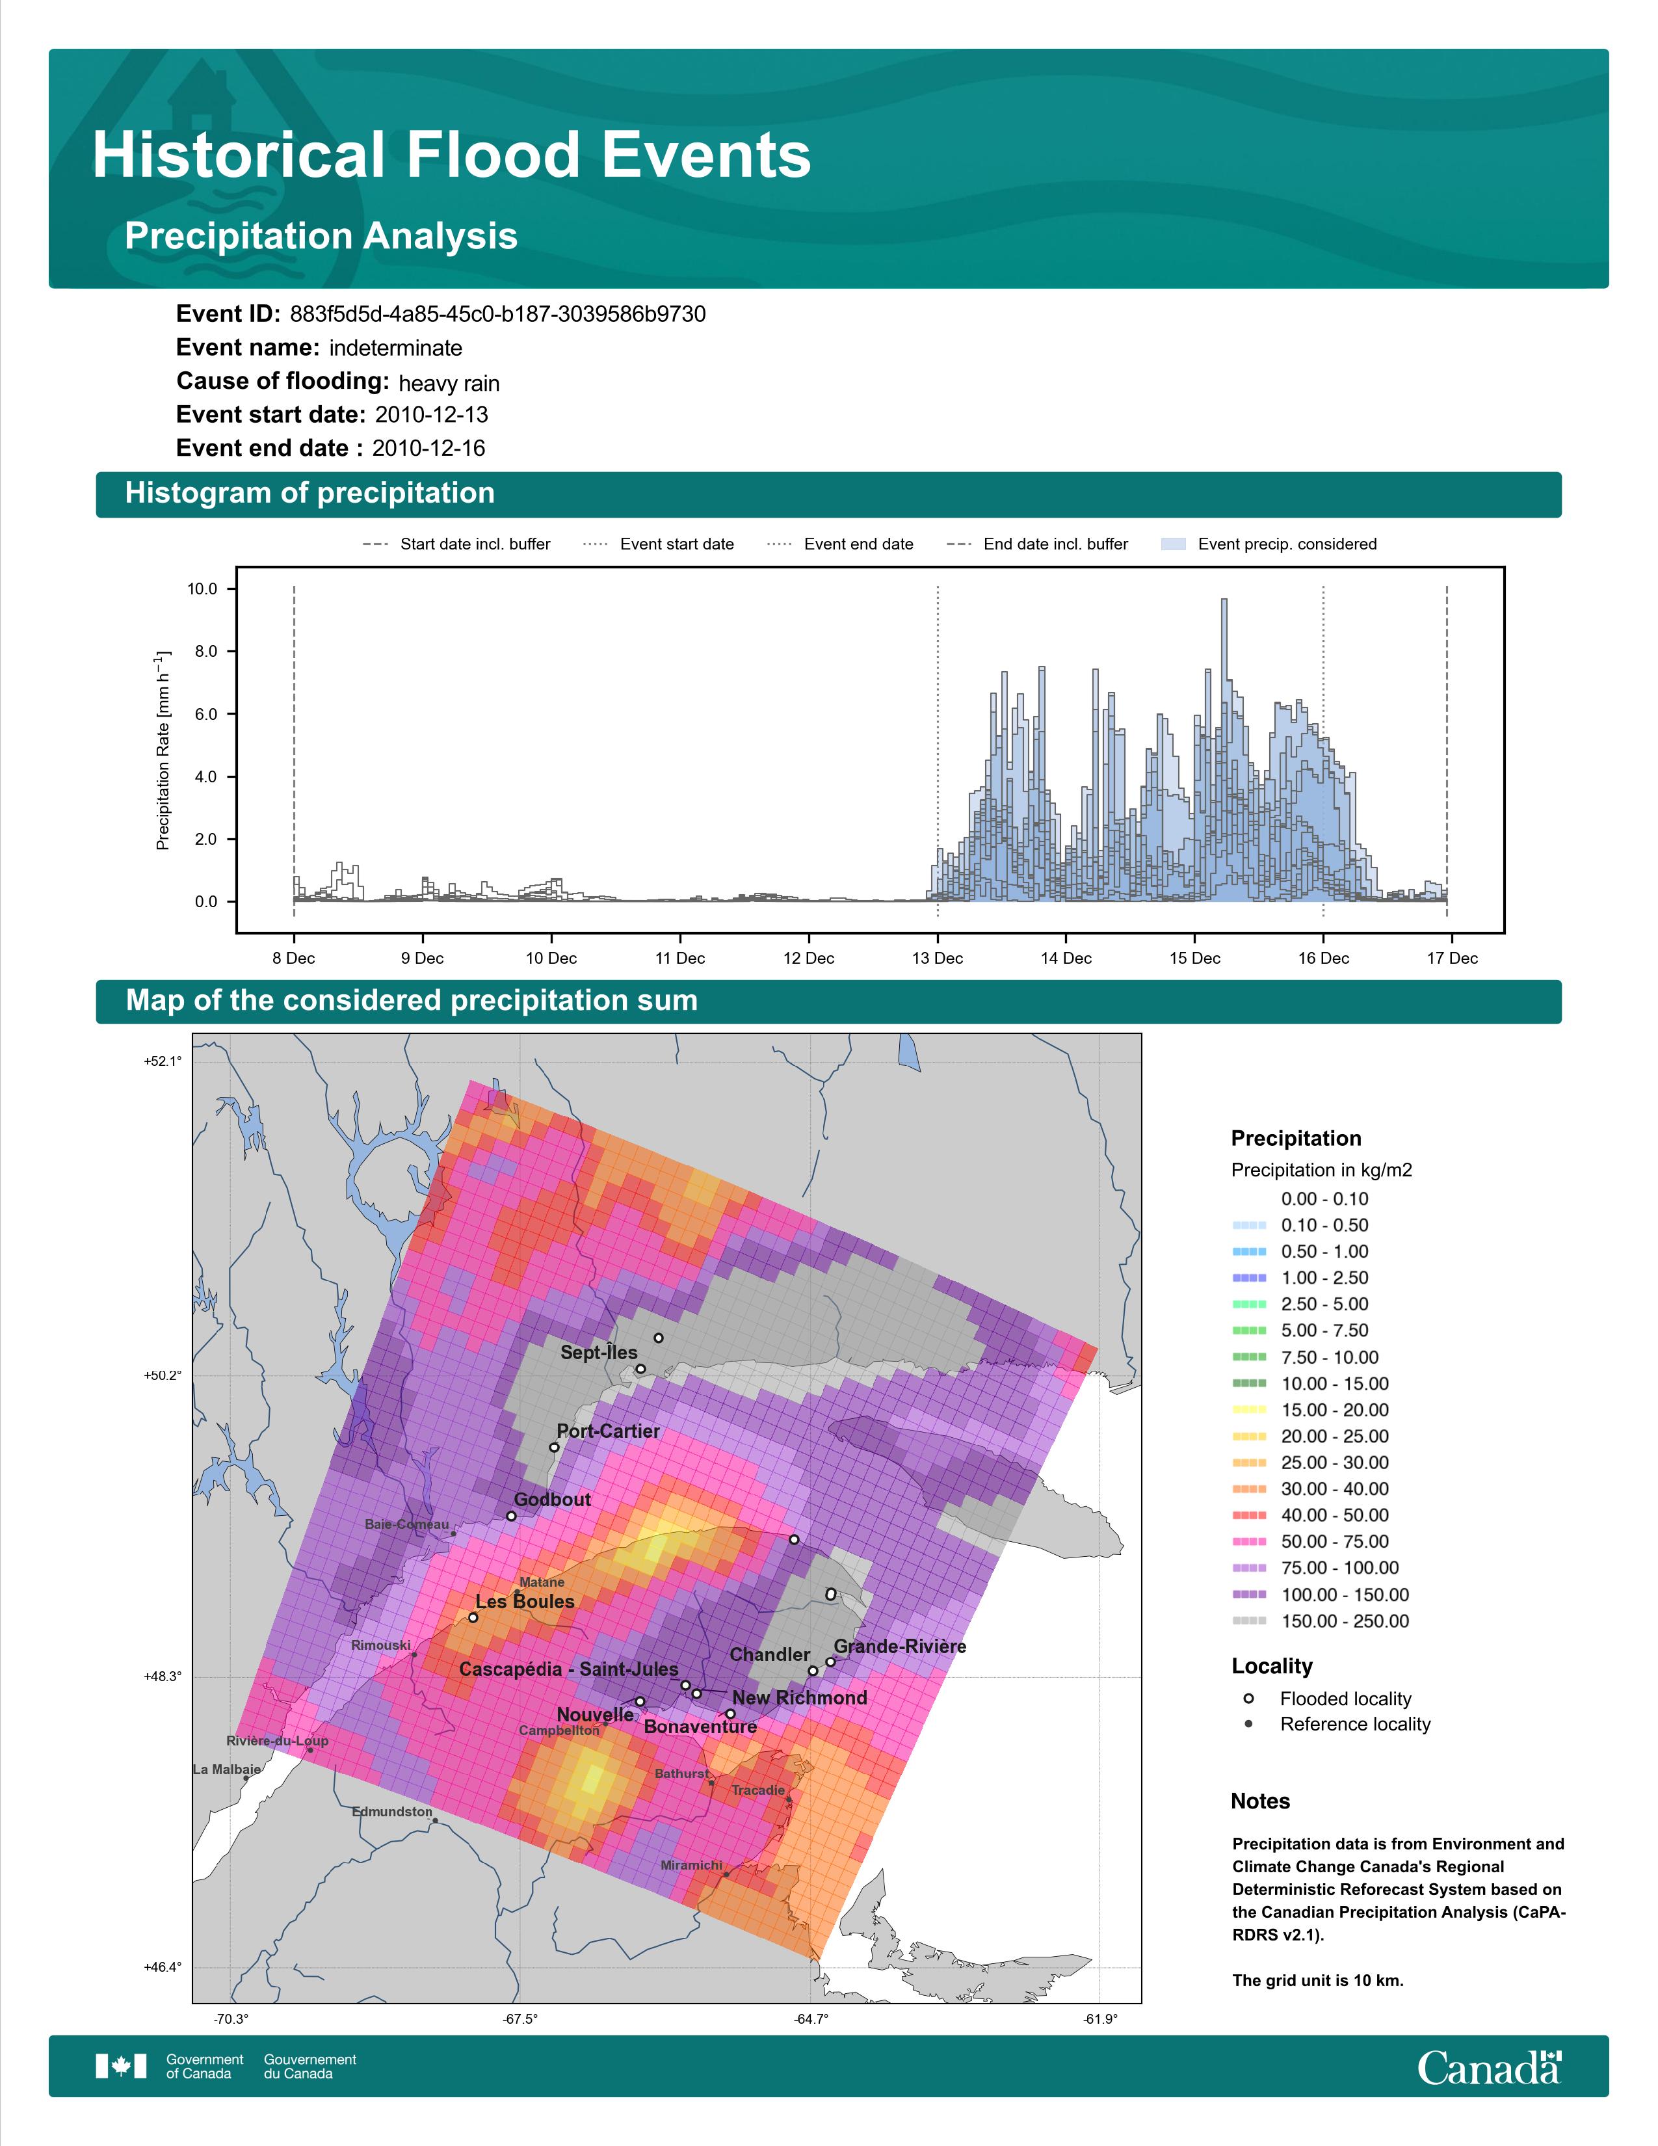This screenshot has height=2146, width=1658.
Task: Click the +52.1° latitude label
Action: click(163, 1061)
